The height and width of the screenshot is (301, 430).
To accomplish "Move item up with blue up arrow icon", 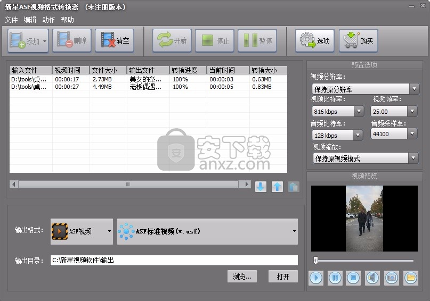I will (277, 187).
